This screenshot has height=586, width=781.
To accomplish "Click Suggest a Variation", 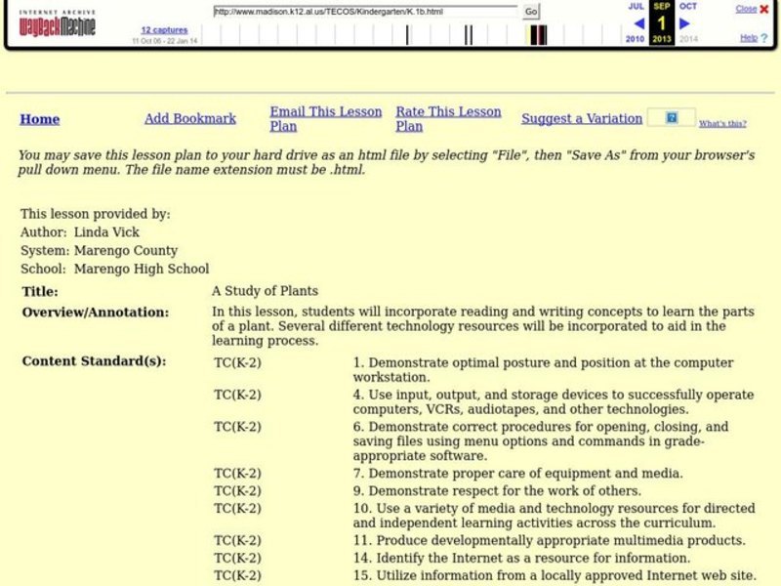I will click(x=580, y=119).
